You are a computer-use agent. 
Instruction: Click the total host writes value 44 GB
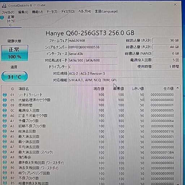tap(166, 47)
